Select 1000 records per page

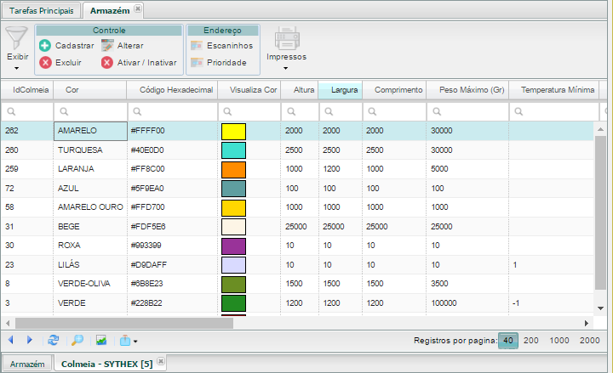click(x=559, y=340)
